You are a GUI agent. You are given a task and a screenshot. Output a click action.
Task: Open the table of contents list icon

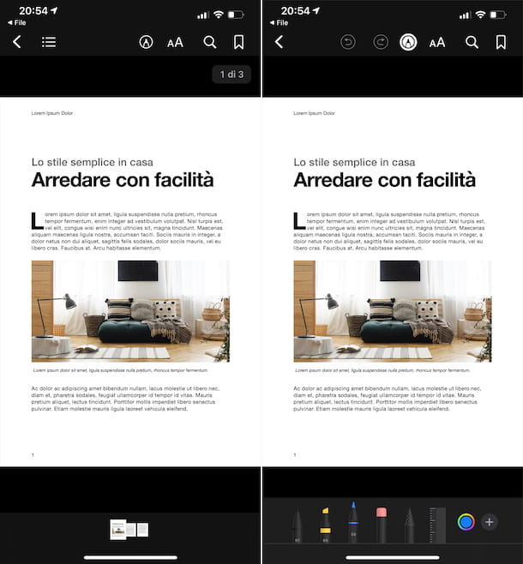(x=49, y=42)
